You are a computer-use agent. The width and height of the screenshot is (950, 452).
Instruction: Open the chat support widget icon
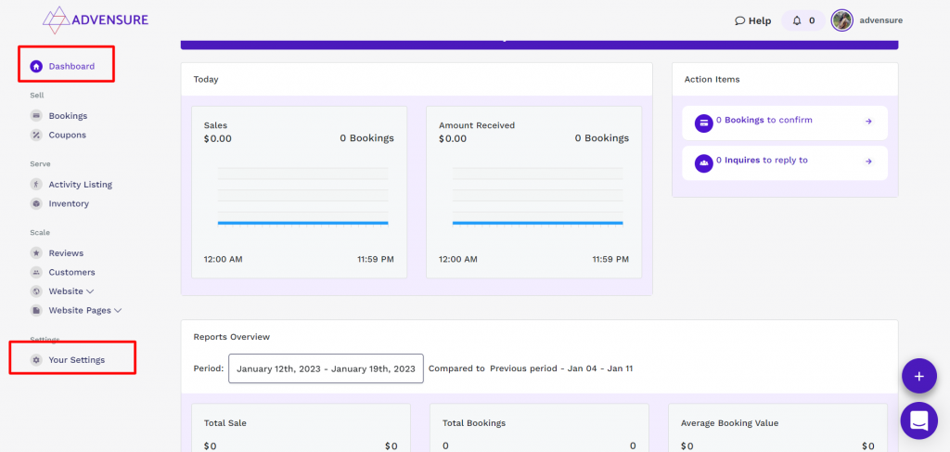pos(918,420)
